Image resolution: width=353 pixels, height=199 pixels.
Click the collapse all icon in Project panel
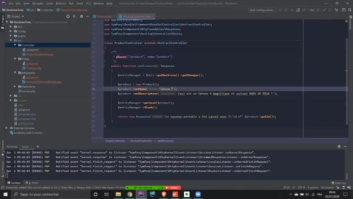pos(74,17)
